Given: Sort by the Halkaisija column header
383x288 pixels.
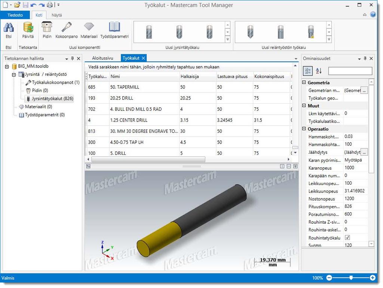Looking at the screenshot, I should [197, 76].
